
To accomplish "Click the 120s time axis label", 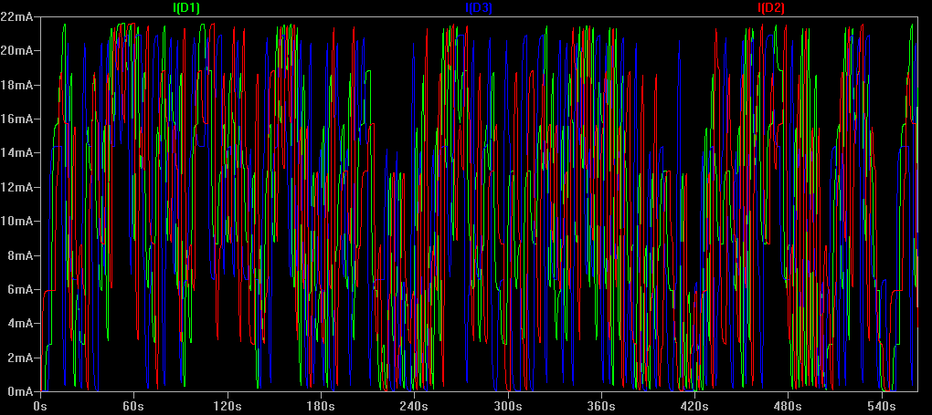I will coord(227,407).
